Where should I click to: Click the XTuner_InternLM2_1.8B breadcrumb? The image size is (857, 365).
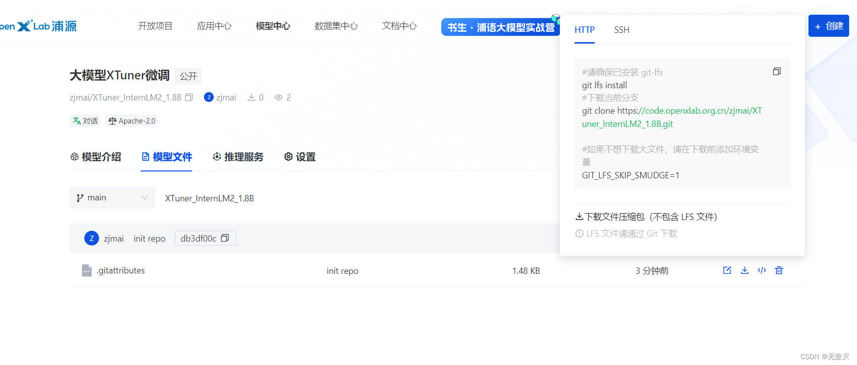pyautogui.click(x=209, y=198)
